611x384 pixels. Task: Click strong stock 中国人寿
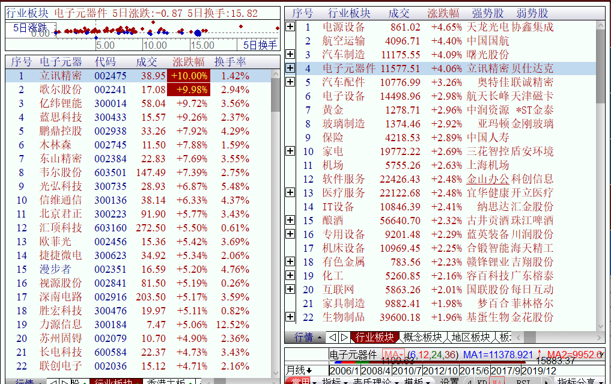tap(488, 137)
